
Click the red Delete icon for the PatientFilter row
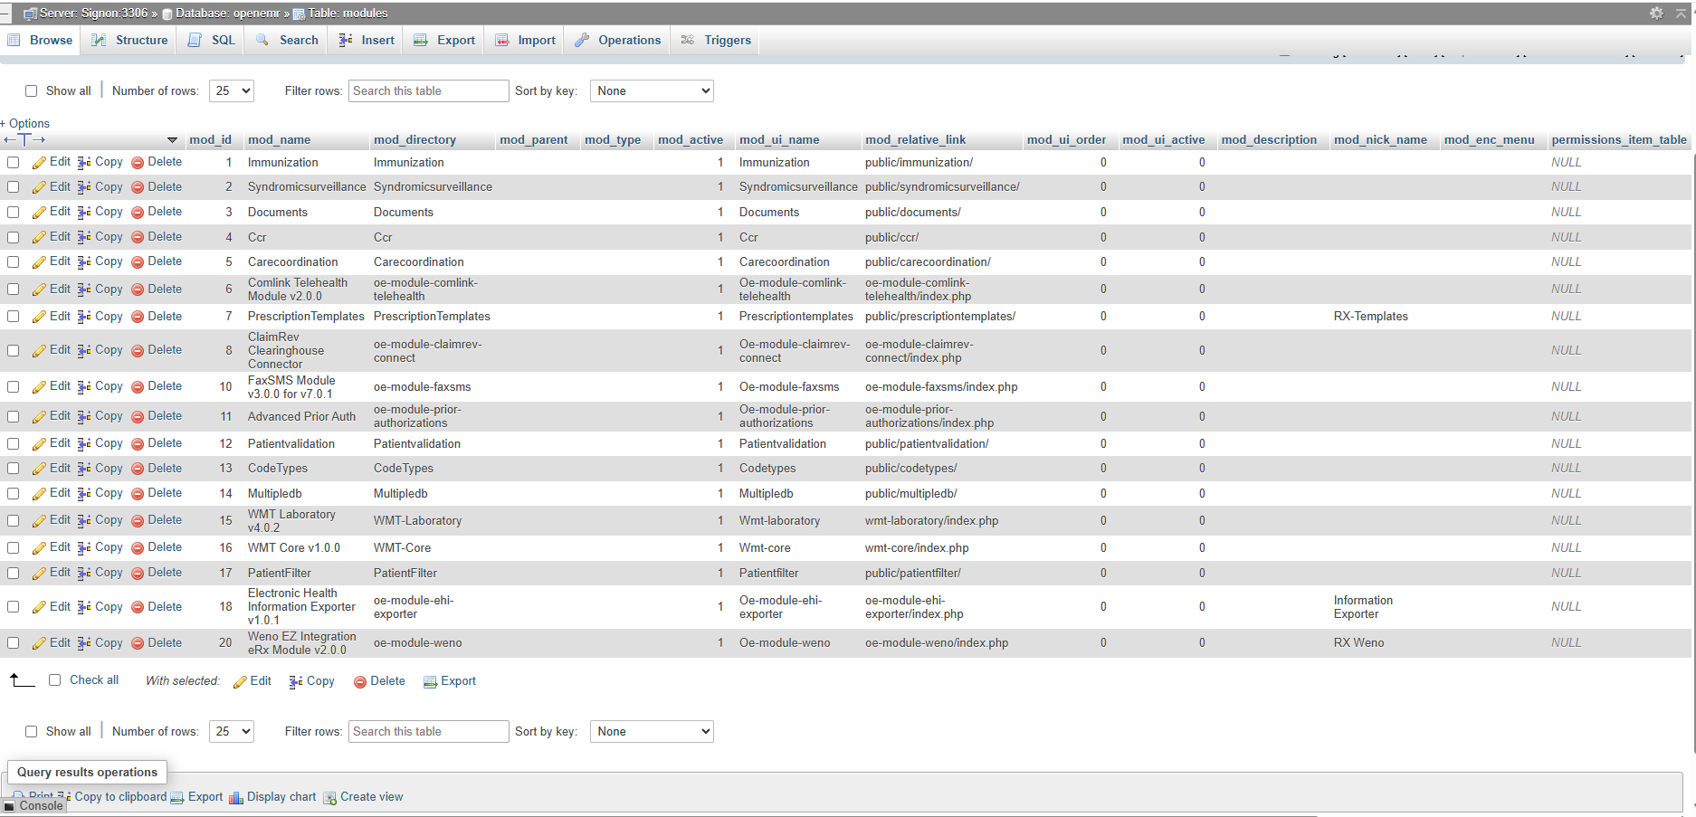(138, 574)
